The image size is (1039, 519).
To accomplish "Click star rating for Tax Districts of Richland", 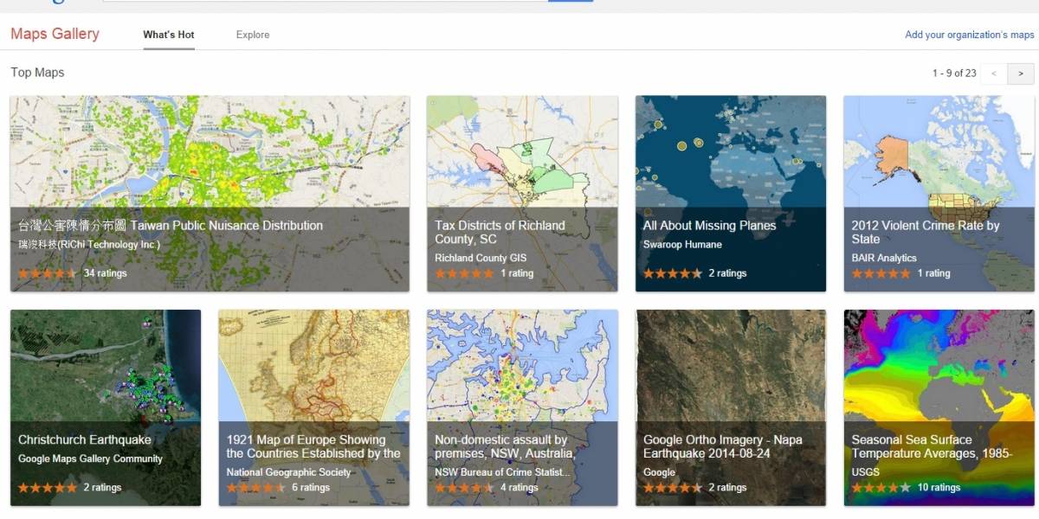I will tap(464, 273).
